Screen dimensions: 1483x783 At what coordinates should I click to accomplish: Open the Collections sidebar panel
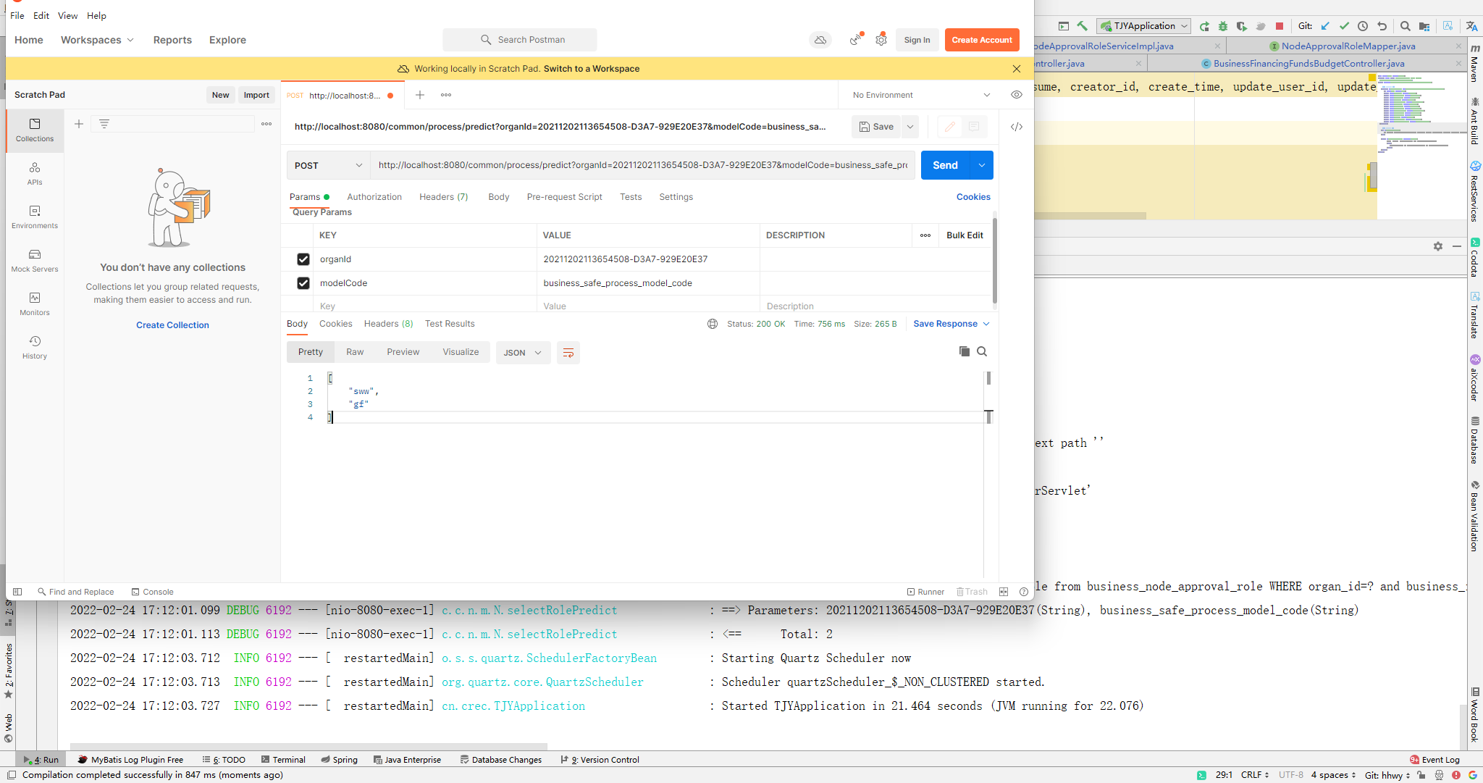pos(35,130)
